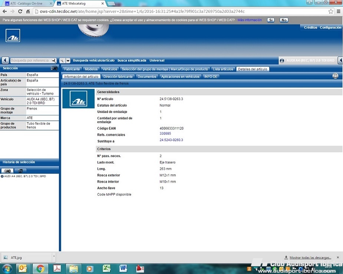Reload the current page
This screenshot has height=274, width=343.
click(x=20, y=11)
